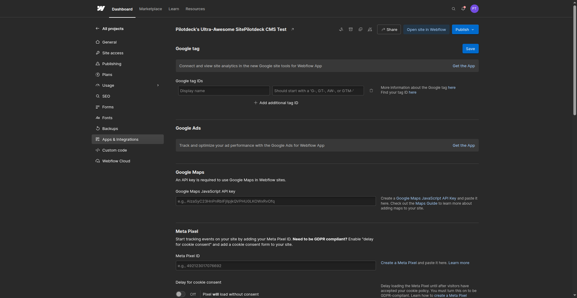Delete the Google tag ID row with trash icon
Screen dimensions: 577x298
point(371,91)
